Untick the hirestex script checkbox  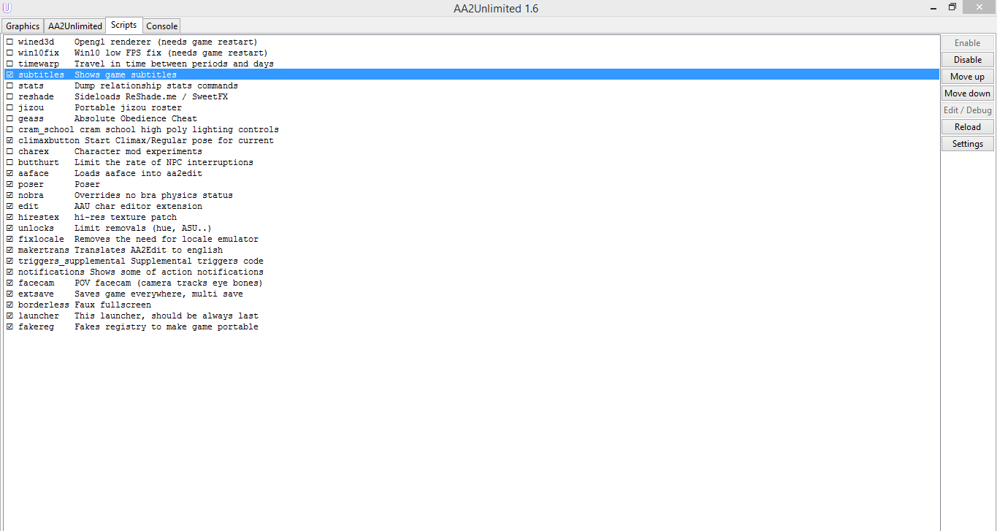9,217
